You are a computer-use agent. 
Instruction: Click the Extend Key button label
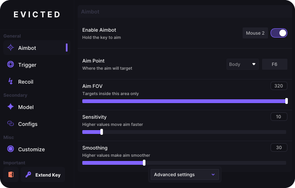pyautogui.click(x=48, y=175)
